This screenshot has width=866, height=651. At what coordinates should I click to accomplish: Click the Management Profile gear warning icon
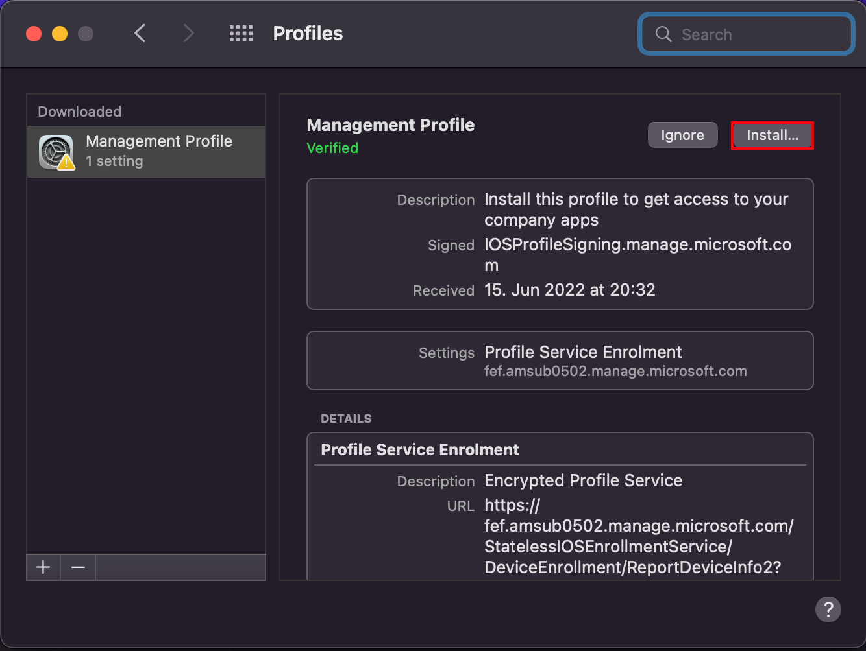[x=56, y=152]
